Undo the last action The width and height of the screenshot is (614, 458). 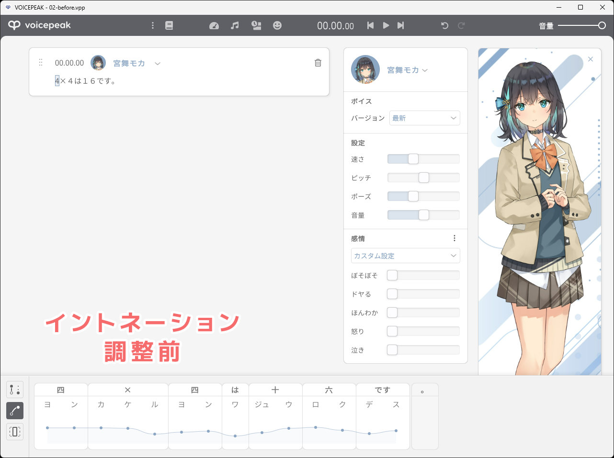[444, 25]
